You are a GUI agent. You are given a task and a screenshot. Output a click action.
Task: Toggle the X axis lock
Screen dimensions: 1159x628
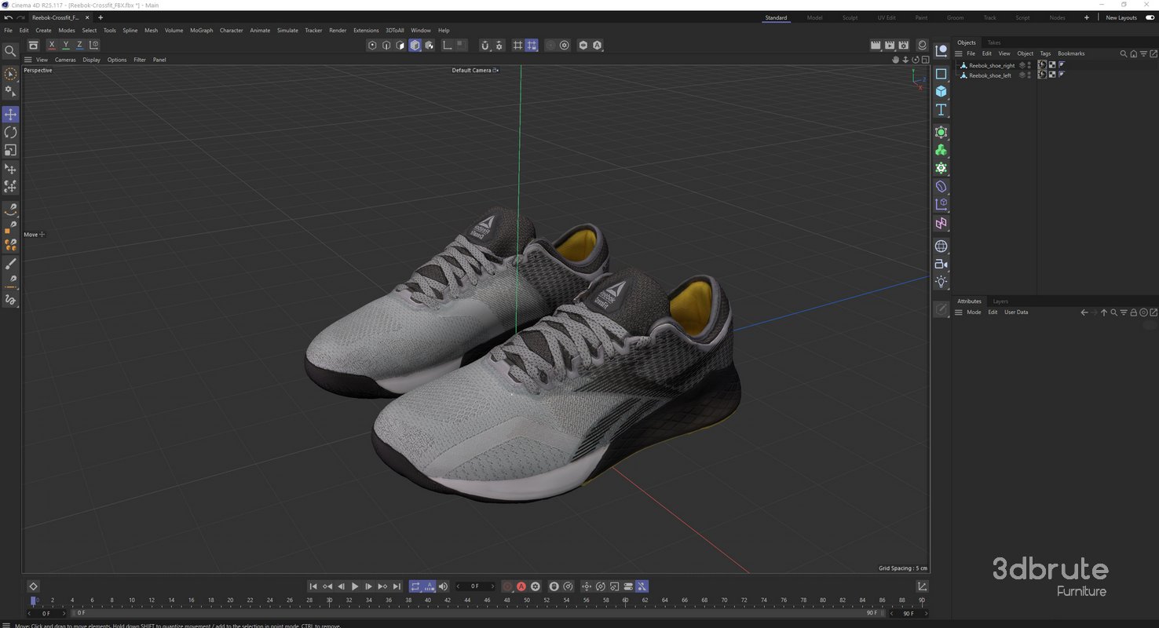(52, 45)
